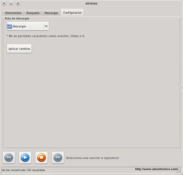
Task: Expand the Descargas folder dropdown arrow
Action: coord(46,26)
